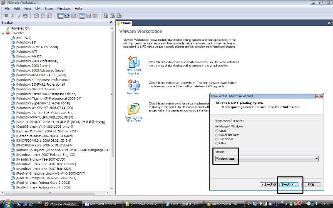The height and width of the screenshot is (208, 333).
Task: Click the Open Existing VM or Team icon
Action: (134, 109)
